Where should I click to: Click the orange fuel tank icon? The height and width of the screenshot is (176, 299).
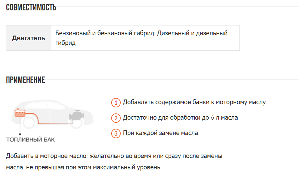20,114
